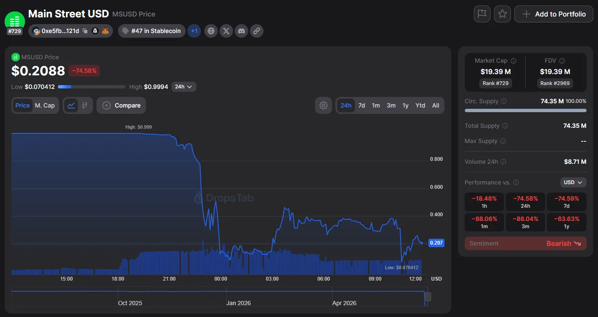This screenshot has height=317, width=598.
Task: Click the Sentiment Bearish bar
Action: coord(526,243)
